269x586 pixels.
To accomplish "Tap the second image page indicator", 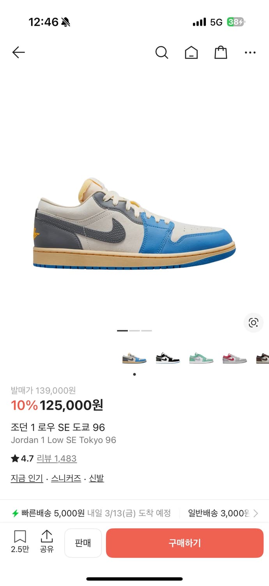I will (134, 331).
